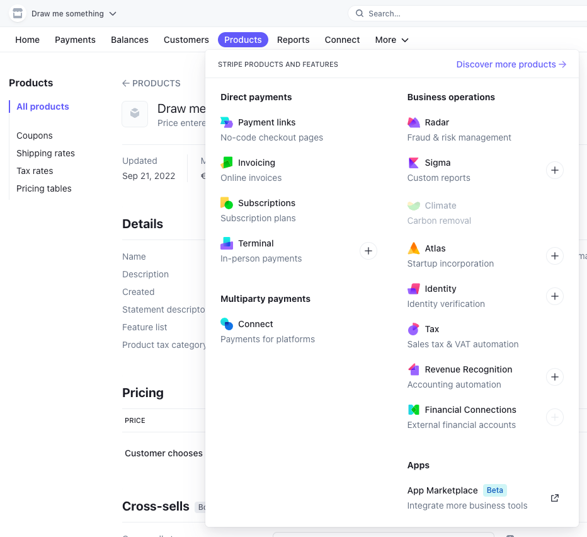
Task: Click the Invoicing product icon
Action: pyautogui.click(x=227, y=163)
